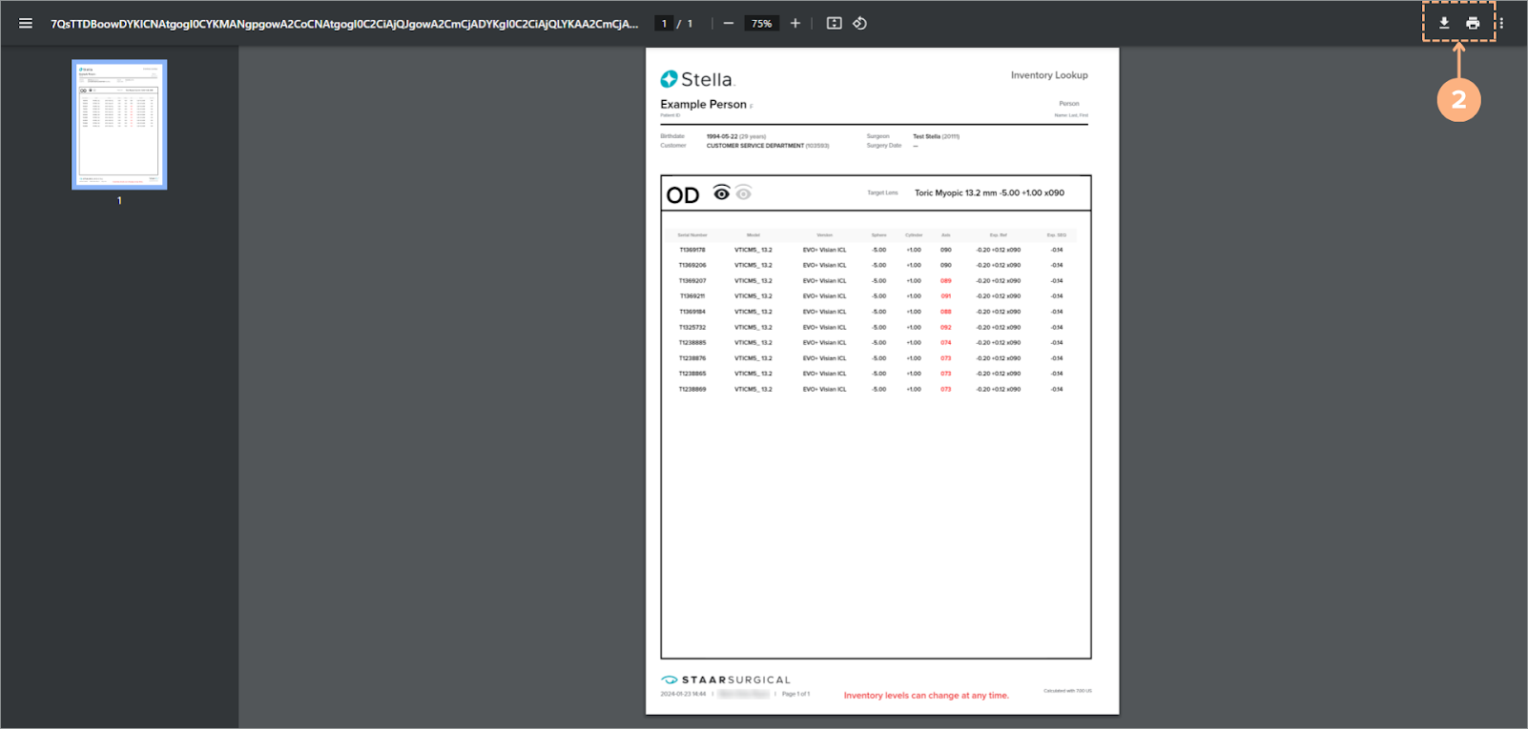Viewport: 1528px width, 729px height.
Task: Click serial number T1369178 in the table
Action: pyautogui.click(x=692, y=250)
